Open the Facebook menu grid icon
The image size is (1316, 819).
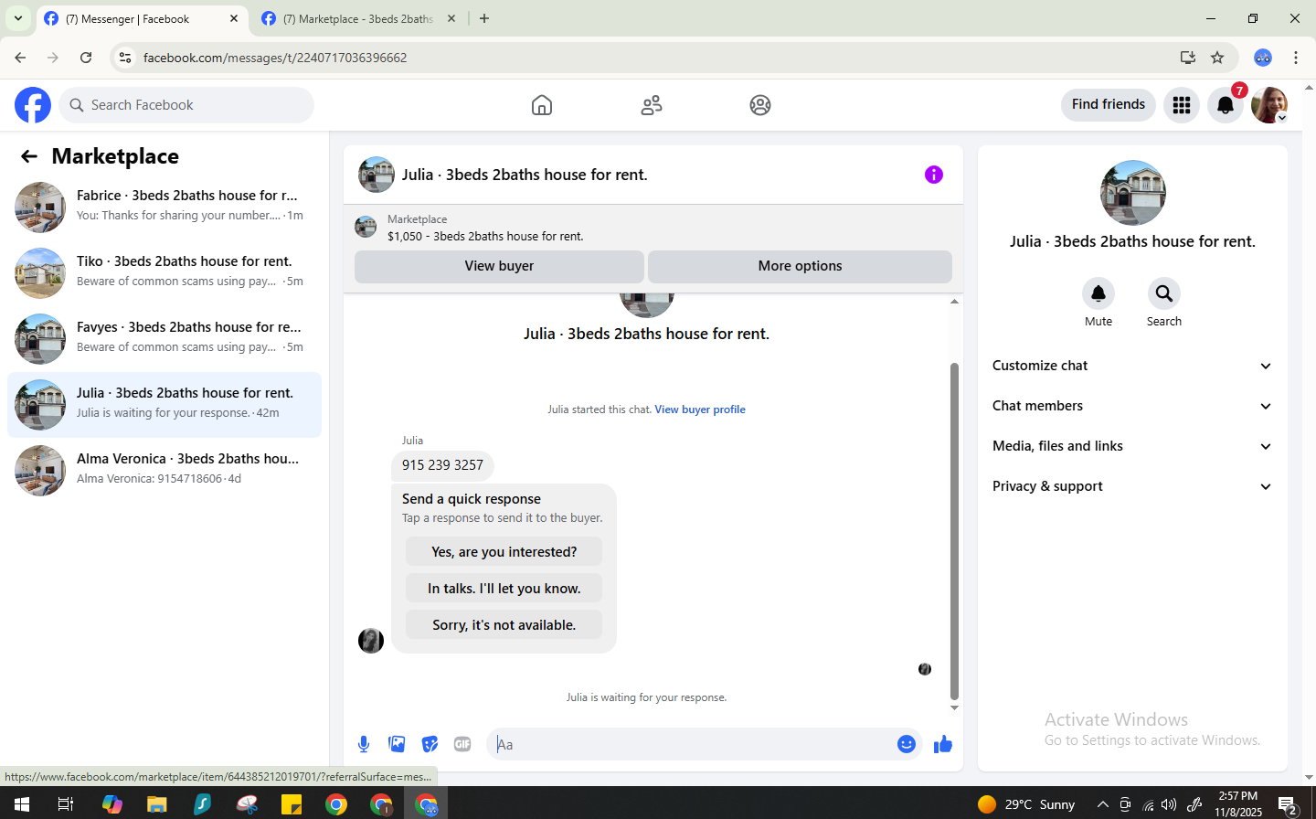1182,105
